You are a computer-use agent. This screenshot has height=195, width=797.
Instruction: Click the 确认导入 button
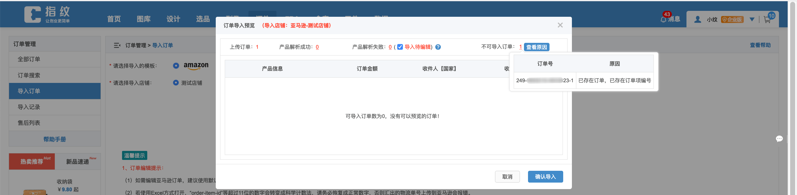(x=545, y=177)
